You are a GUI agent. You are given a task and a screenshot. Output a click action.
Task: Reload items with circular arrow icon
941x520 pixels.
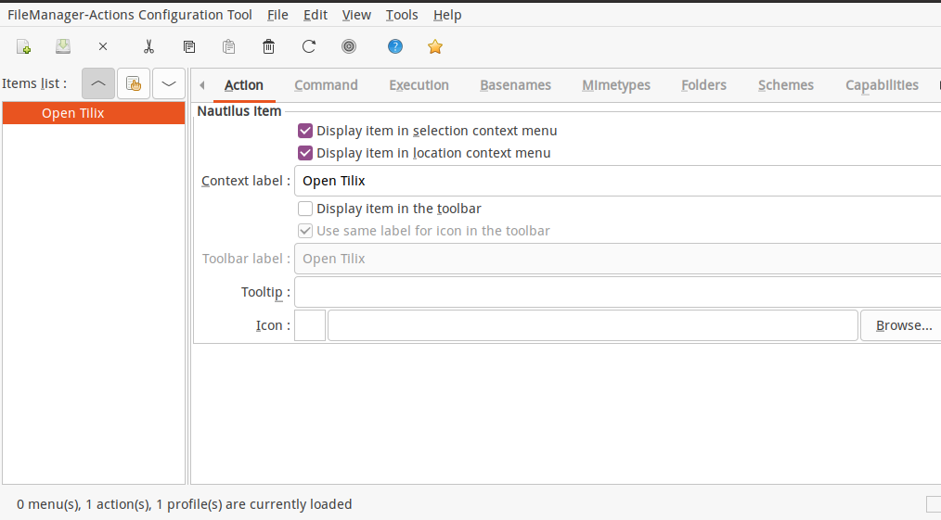coord(309,46)
